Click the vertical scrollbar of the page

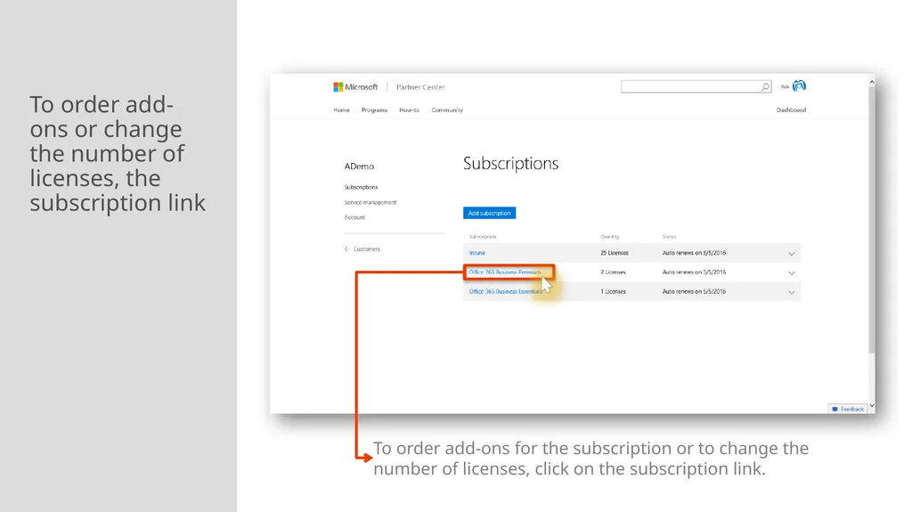point(871,219)
